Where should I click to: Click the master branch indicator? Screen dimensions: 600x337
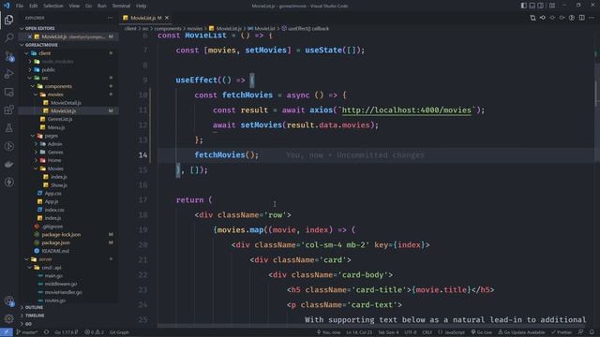[27, 332]
